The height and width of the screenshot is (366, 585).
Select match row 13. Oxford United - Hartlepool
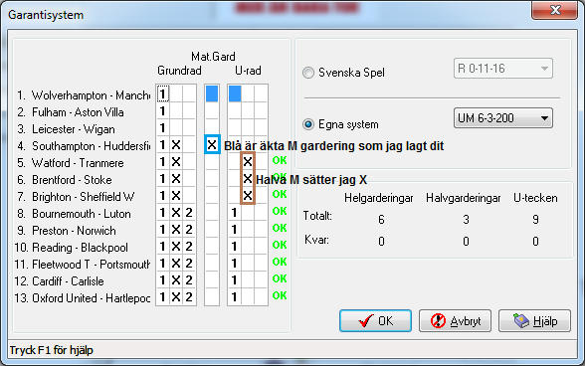pyautogui.click(x=82, y=298)
